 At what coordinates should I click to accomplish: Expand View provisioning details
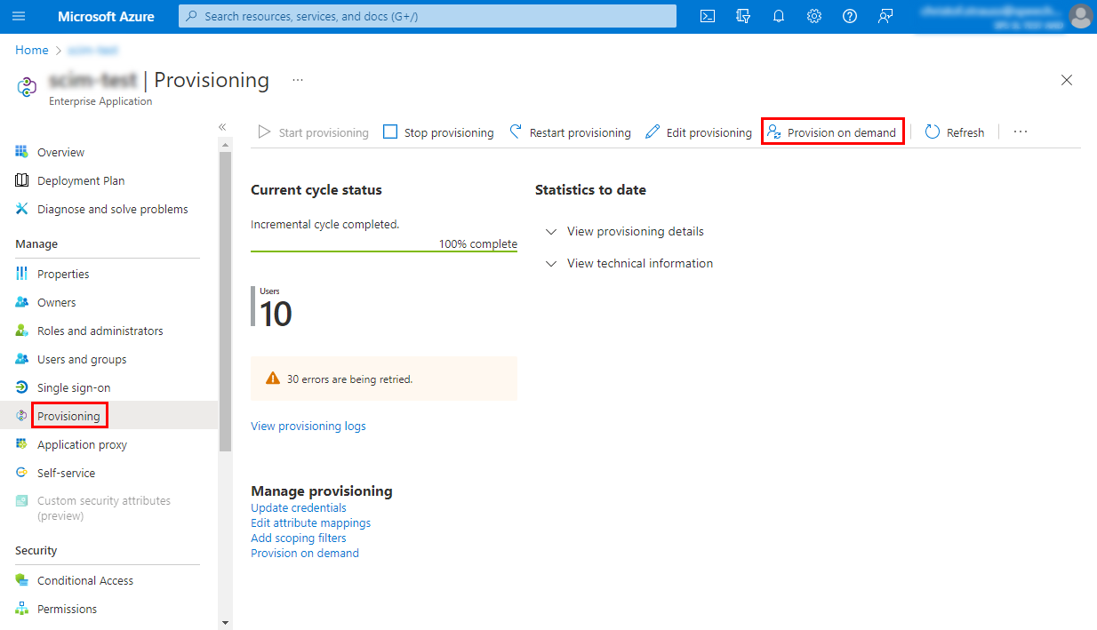coord(625,231)
